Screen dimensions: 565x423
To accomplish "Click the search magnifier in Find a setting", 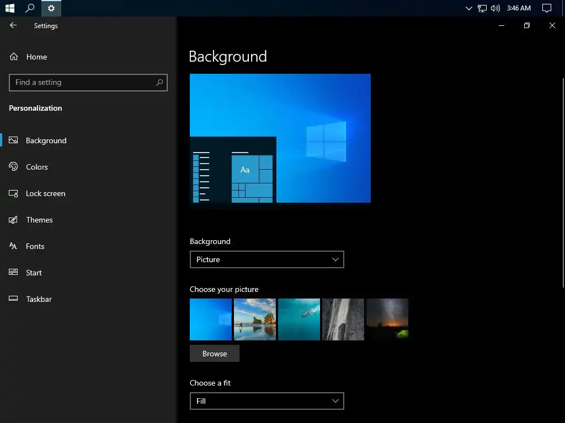I will point(159,83).
